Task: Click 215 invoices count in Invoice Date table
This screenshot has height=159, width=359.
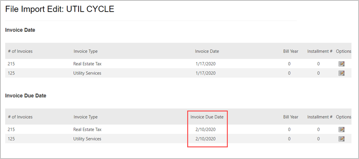Action: (x=11, y=64)
